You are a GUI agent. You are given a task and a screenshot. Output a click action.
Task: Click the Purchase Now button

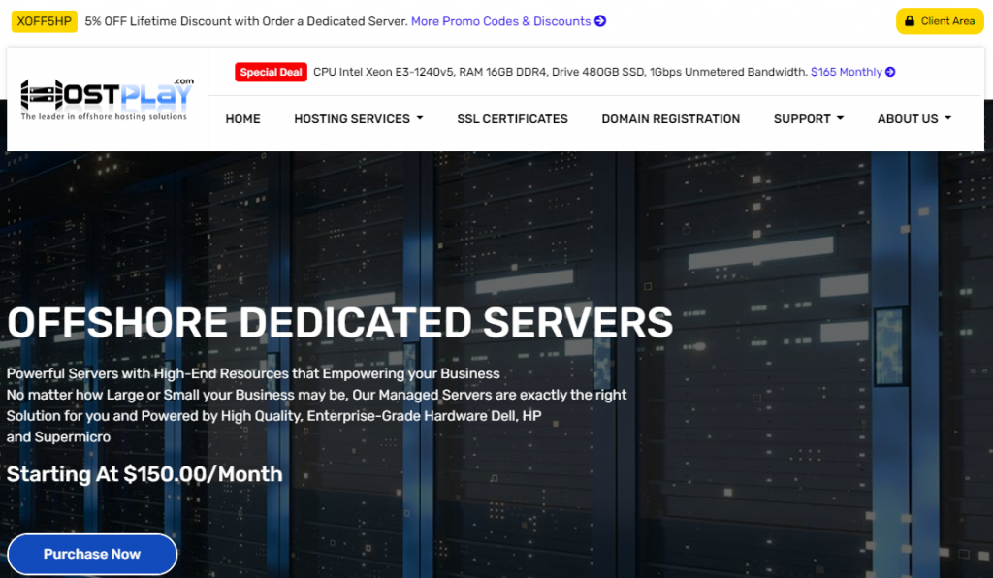click(x=92, y=554)
